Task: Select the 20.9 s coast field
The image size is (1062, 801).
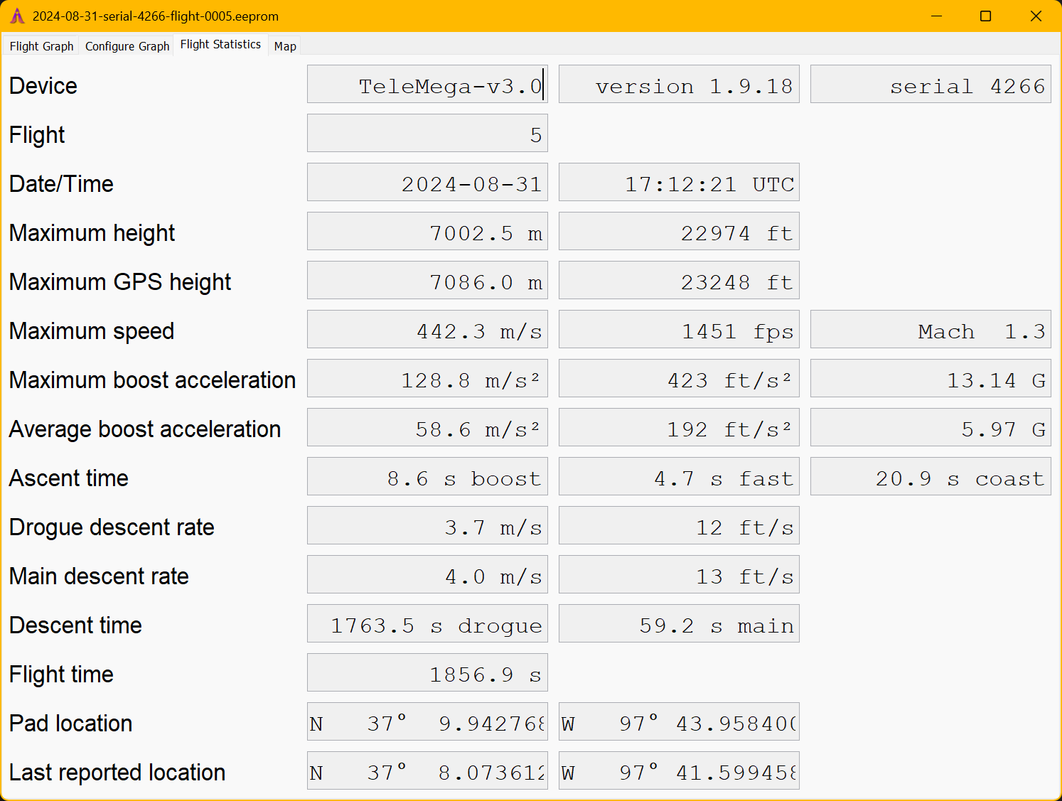Action: 930,477
